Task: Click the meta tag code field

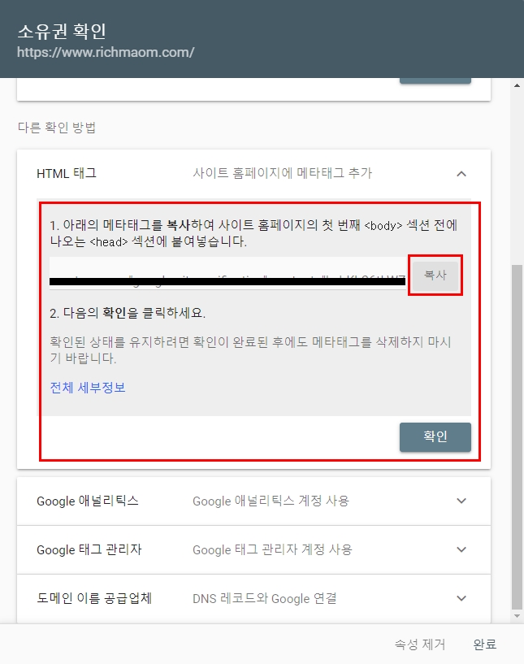Action: 227,274
